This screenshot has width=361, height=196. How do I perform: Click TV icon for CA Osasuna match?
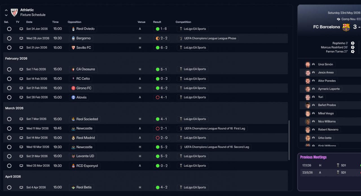pyautogui.click(x=21, y=69)
